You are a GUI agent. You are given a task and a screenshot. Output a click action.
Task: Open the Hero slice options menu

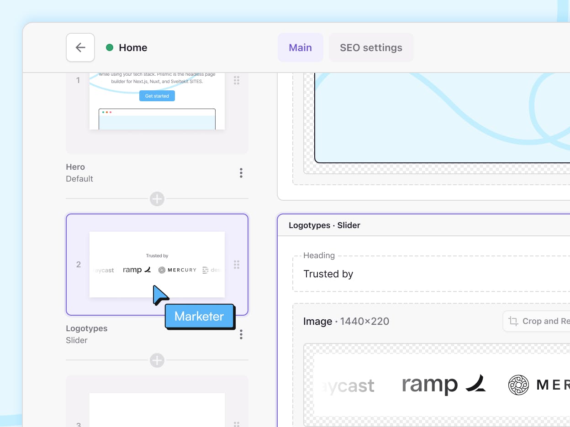coord(241,173)
